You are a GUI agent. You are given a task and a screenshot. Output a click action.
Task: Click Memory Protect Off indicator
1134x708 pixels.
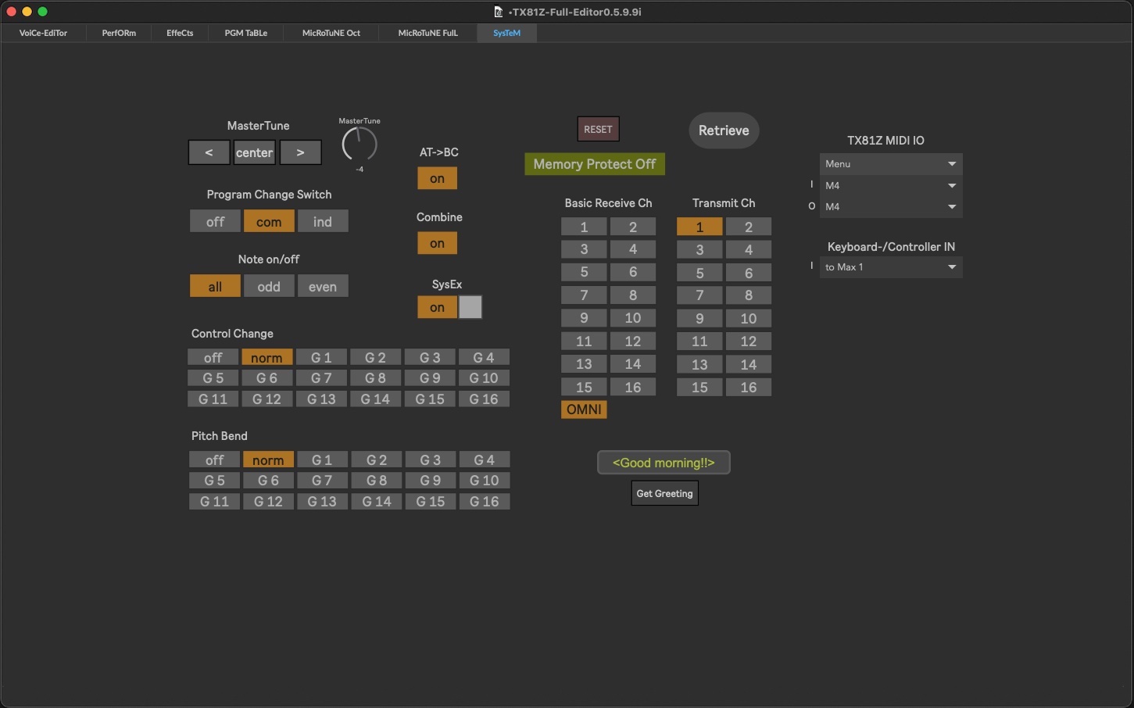pyautogui.click(x=594, y=164)
